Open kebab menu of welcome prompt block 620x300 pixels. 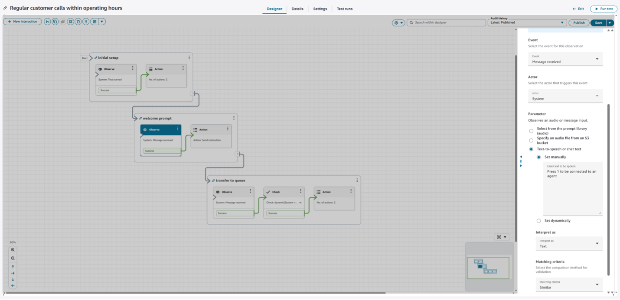pos(234,118)
